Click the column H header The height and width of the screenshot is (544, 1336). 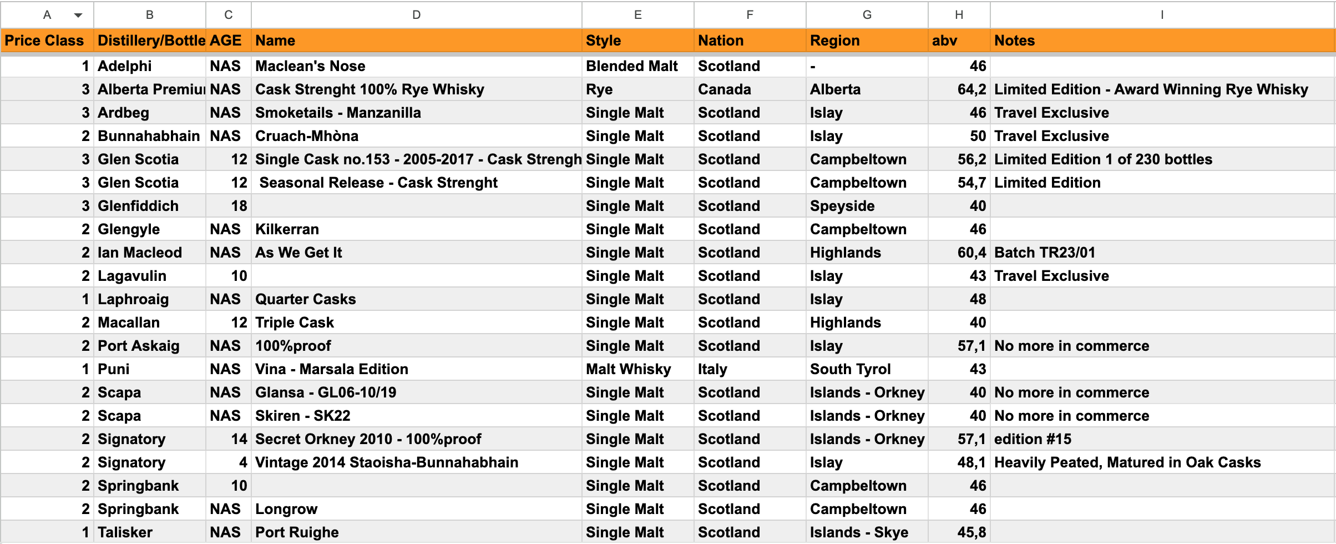[959, 15]
